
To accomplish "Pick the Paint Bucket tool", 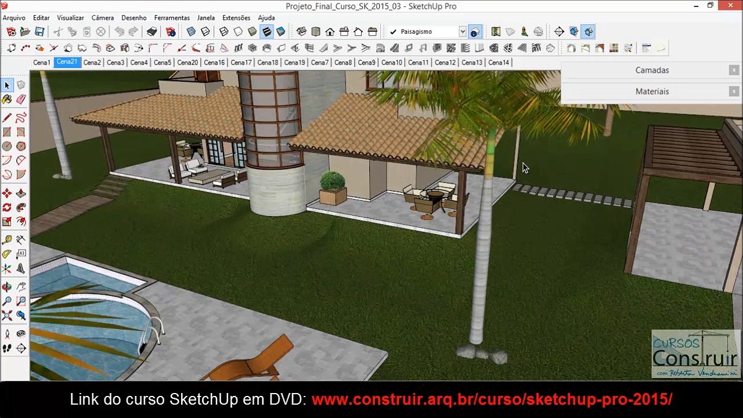I will pos(7,99).
